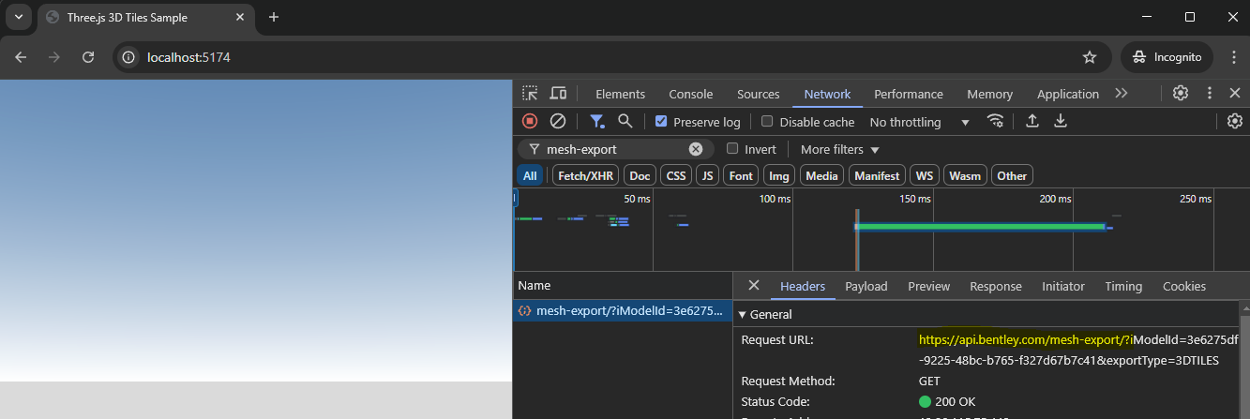The height and width of the screenshot is (419, 1250).
Task: Clear the mesh-export filter text
Action: 696,149
